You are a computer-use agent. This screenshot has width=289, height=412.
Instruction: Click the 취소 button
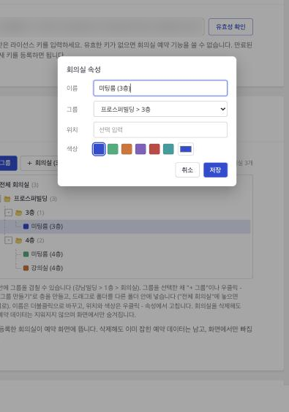pyautogui.click(x=187, y=170)
